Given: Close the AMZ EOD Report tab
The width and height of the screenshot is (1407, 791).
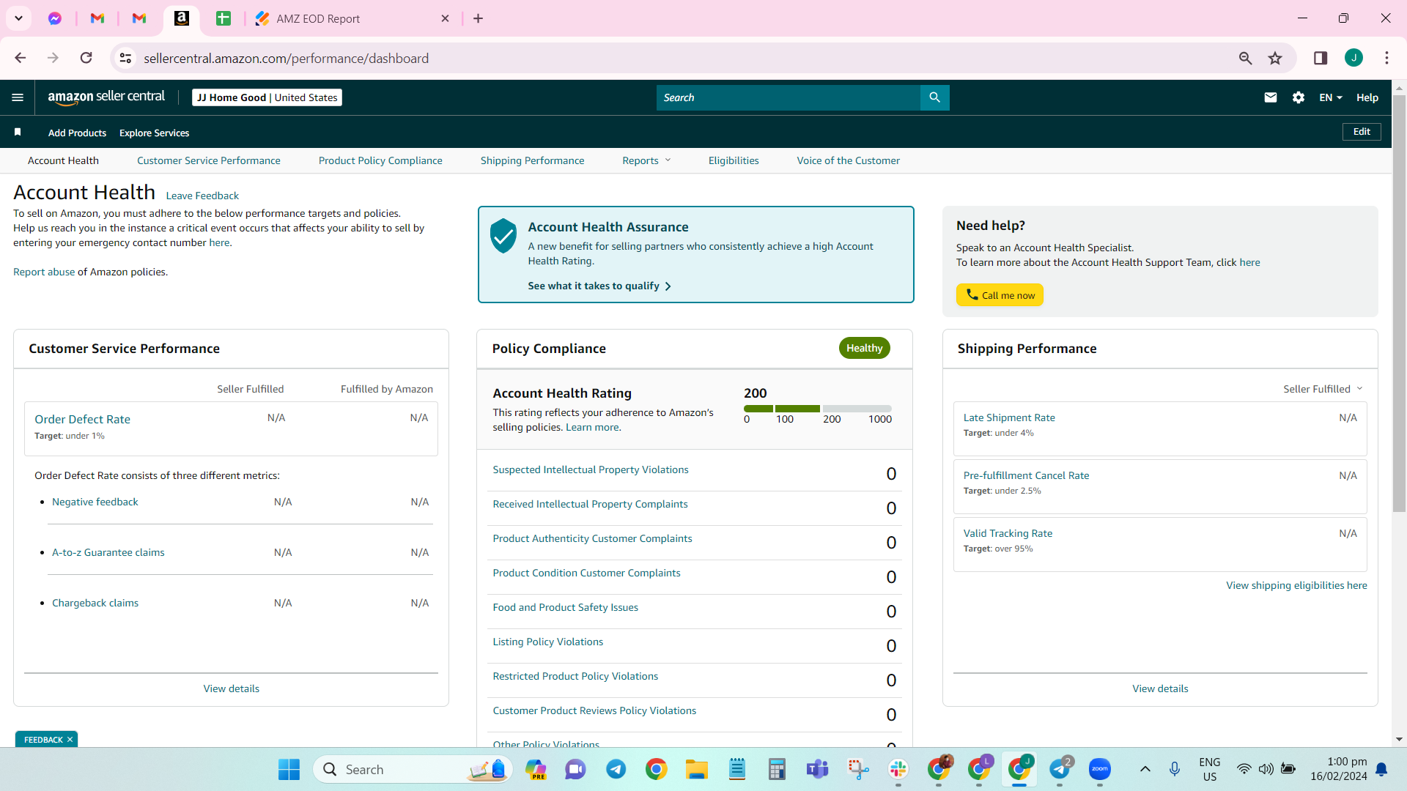Looking at the screenshot, I should (x=445, y=18).
